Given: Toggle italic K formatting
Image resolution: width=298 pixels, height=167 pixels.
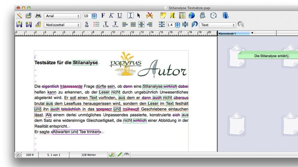Looking at the screenshot, I should click(111, 15).
